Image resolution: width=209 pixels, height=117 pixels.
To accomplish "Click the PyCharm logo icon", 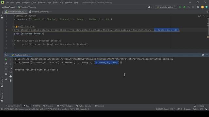I will (x=2, y=2).
